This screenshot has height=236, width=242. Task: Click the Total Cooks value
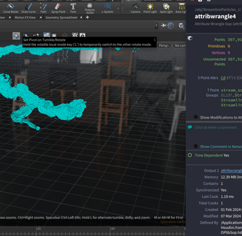(222, 203)
